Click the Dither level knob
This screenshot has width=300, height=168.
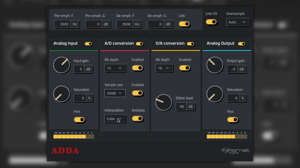pyautogui.click(x=164, y=103)
